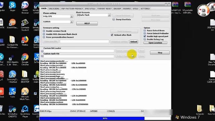This screenshot has height=121, width=215.
Task: Open the IMEI UTILS tab
Action: 90,9
